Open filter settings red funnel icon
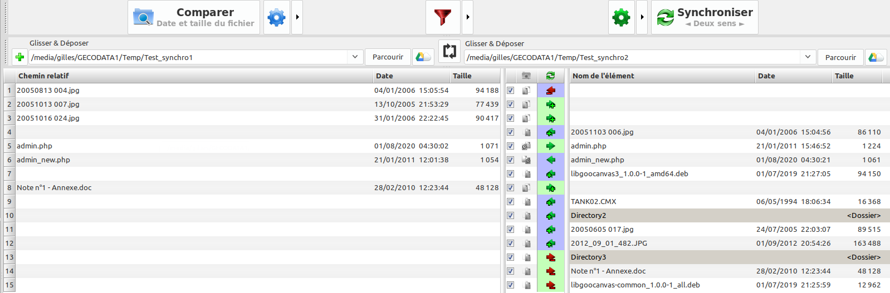The image size is (890, 293). click(x=443, y=17)
